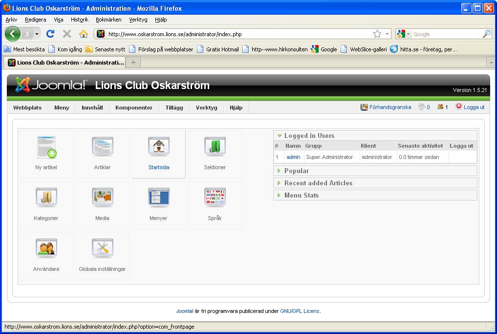Open the list all tabs dropdown
The width and height of the screenshot is (497, 334).
(491, 63)
